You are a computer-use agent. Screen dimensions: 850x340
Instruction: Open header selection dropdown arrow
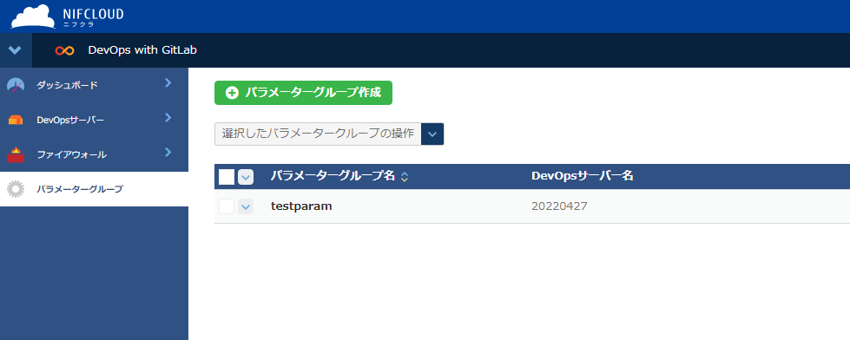point(246,177)
